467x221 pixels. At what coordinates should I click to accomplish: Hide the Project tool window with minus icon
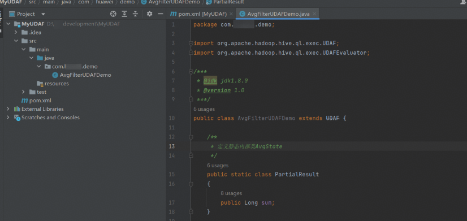point(161,14)
